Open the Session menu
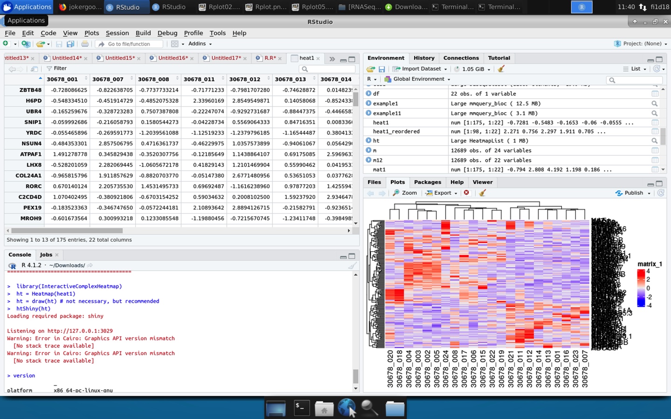The height and width of the screenshot is (419, 671). pos(117,33)
